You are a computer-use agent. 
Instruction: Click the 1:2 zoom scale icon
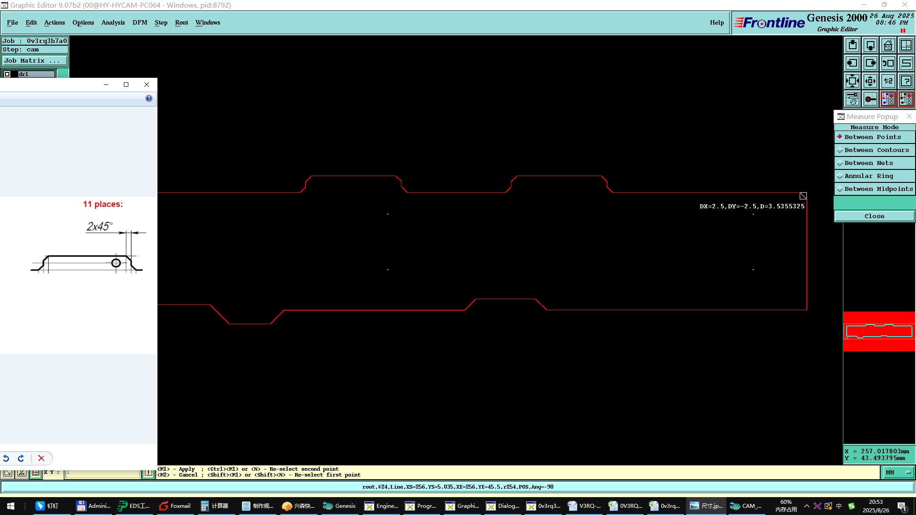coord(888,81)
